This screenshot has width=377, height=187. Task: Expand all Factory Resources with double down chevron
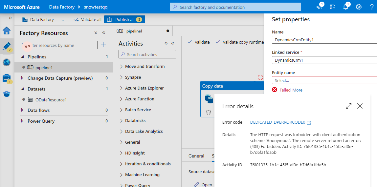pos(96,33)
